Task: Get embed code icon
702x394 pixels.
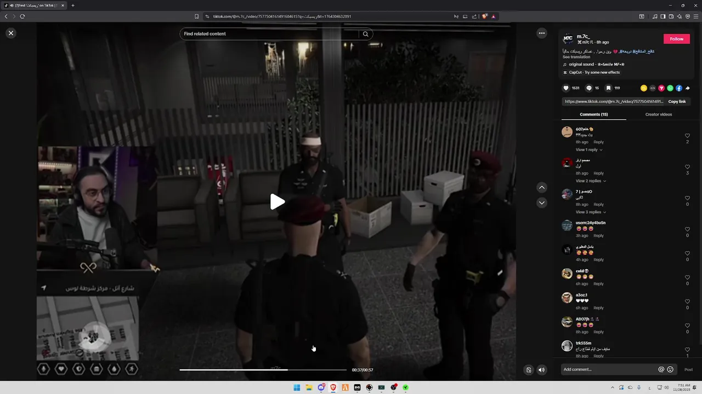Action: (653, 88)
